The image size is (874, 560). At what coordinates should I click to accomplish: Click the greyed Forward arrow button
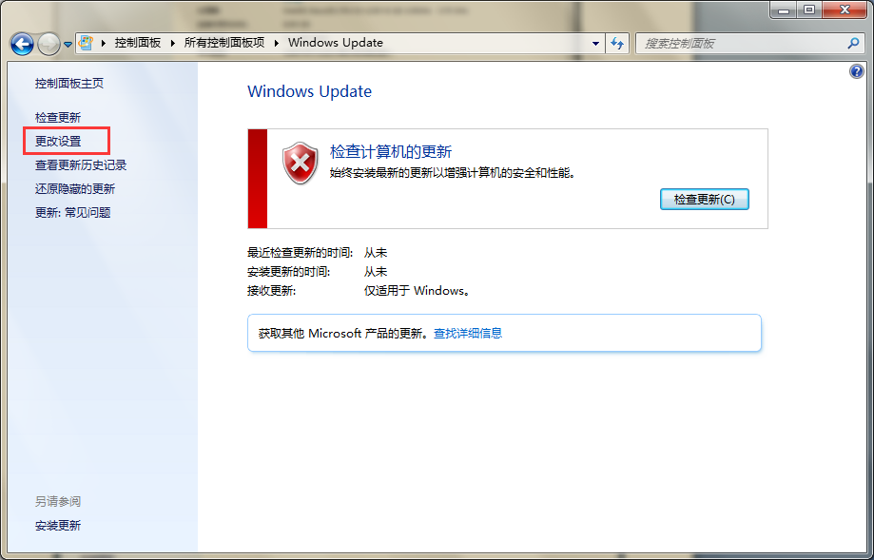[49, 44]
